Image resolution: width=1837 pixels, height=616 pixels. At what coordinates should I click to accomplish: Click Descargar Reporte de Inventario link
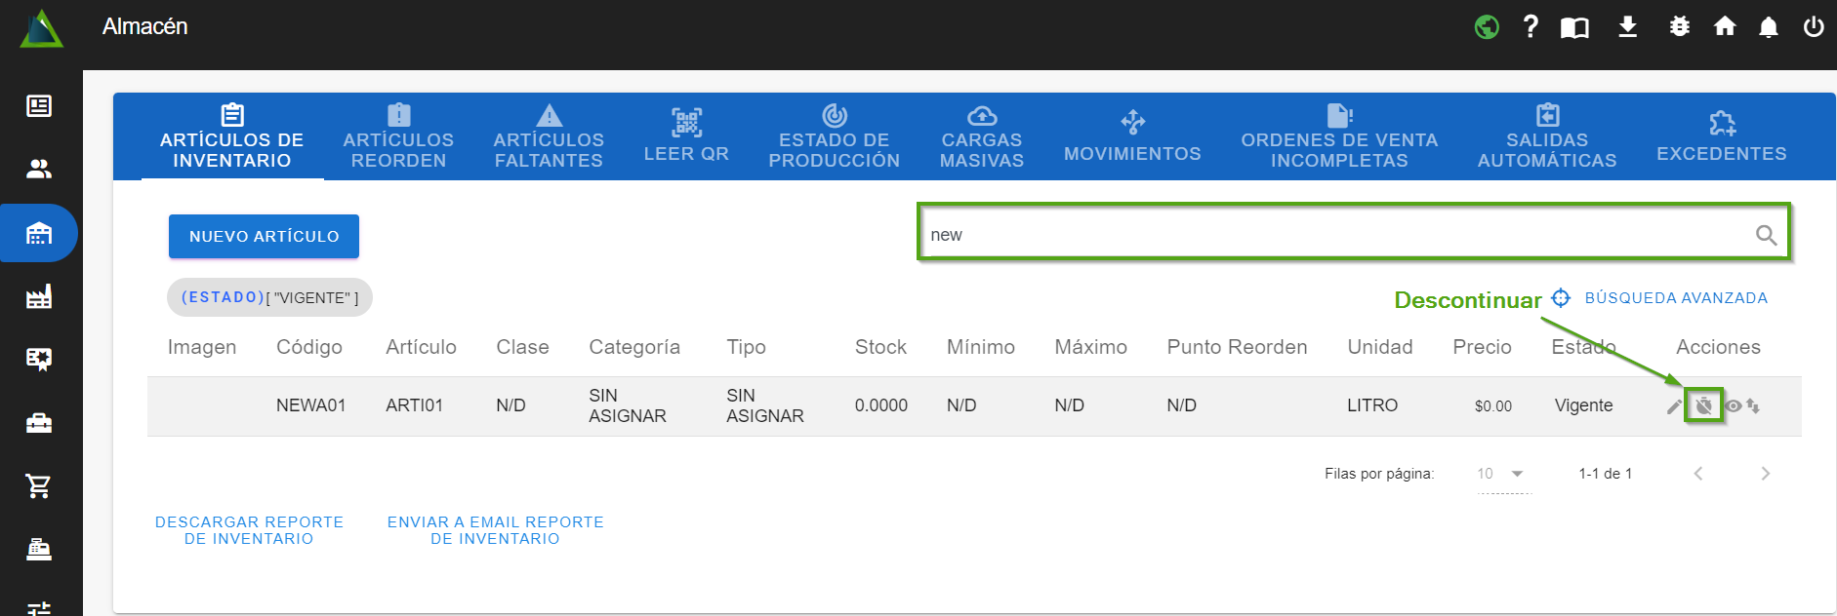(249, 530)
